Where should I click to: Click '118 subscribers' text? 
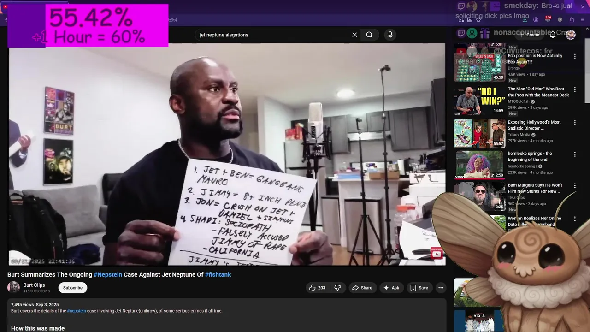point(36,291)
